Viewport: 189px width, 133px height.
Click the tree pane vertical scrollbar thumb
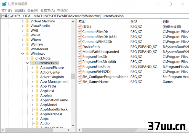coord(73,76)
